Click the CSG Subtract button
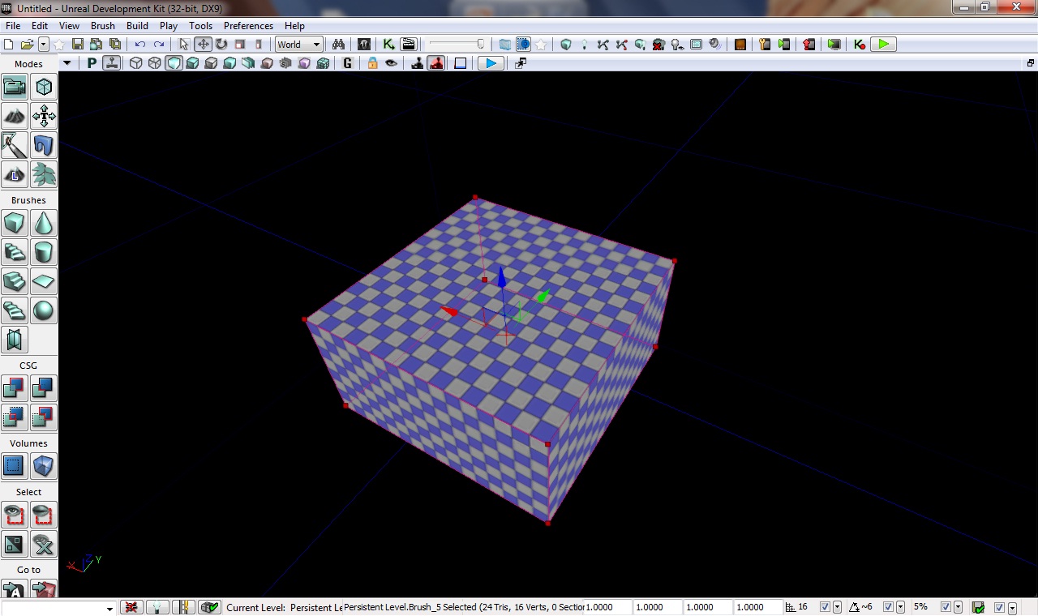The width and height of the screenshot is (1038, 616). click(44, 388)
